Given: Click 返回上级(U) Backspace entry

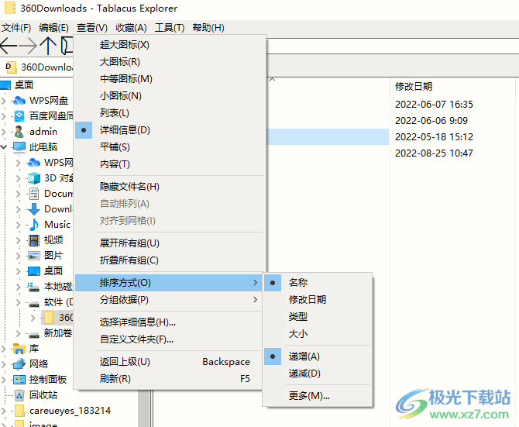Looking at the screenshot, I should [x=169, y=362].
